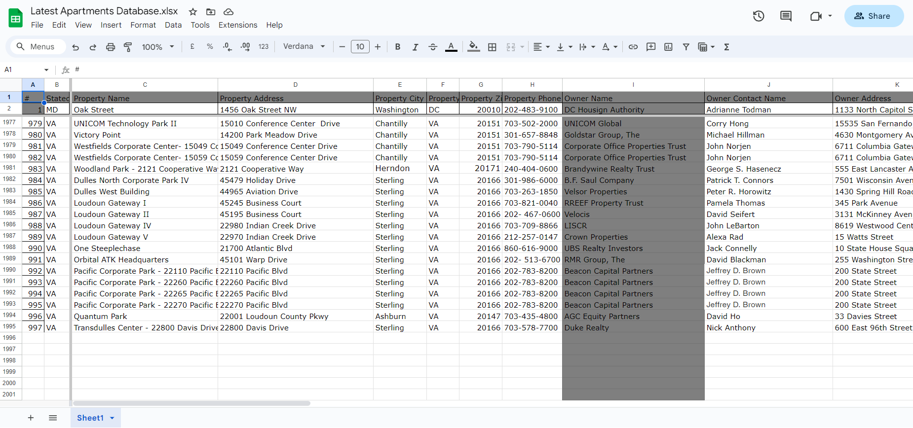
Task: Toggle bold formatting
Action: point(397,47)
